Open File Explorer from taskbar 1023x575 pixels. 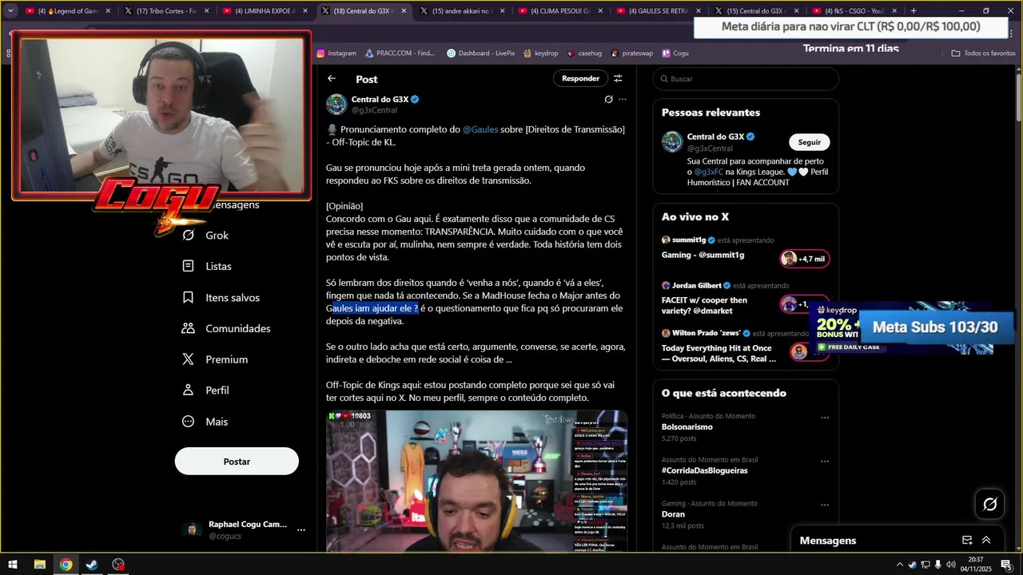(39, 565)
